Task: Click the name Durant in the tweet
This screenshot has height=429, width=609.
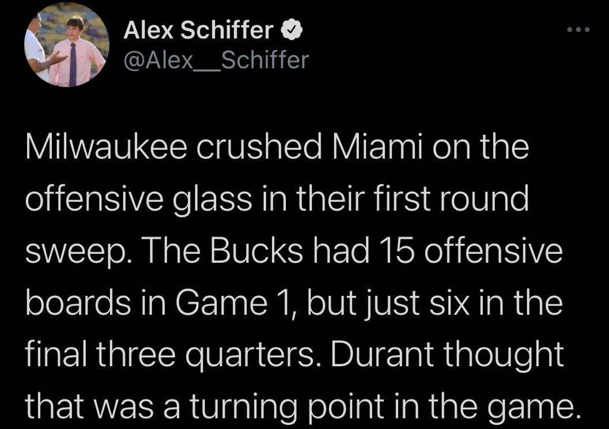Action: (x=382, y=353)
